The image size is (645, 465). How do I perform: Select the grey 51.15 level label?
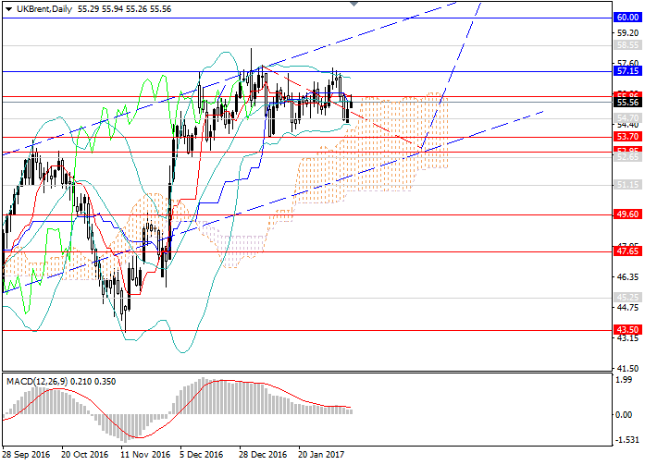pos(627,185)
